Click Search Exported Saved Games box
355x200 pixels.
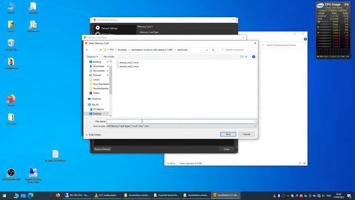(283, 45)
